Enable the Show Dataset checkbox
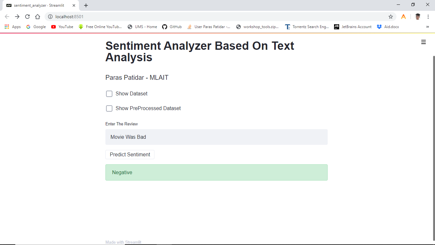Screen dimensions: 435x245 click(109, 94)
